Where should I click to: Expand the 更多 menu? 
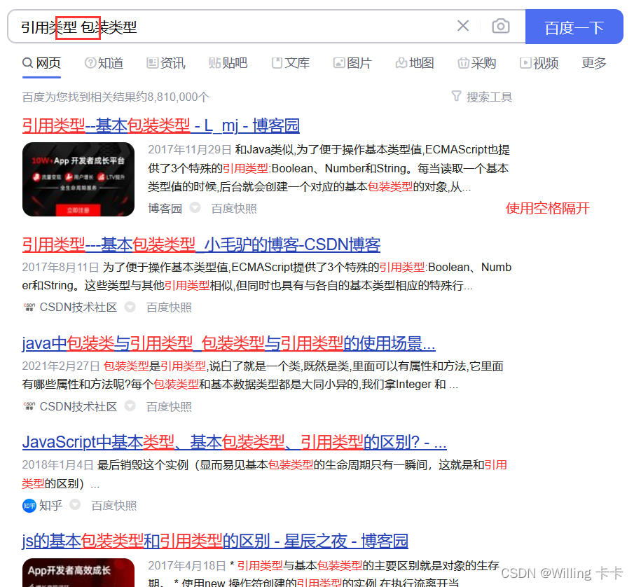coord(594,63)
